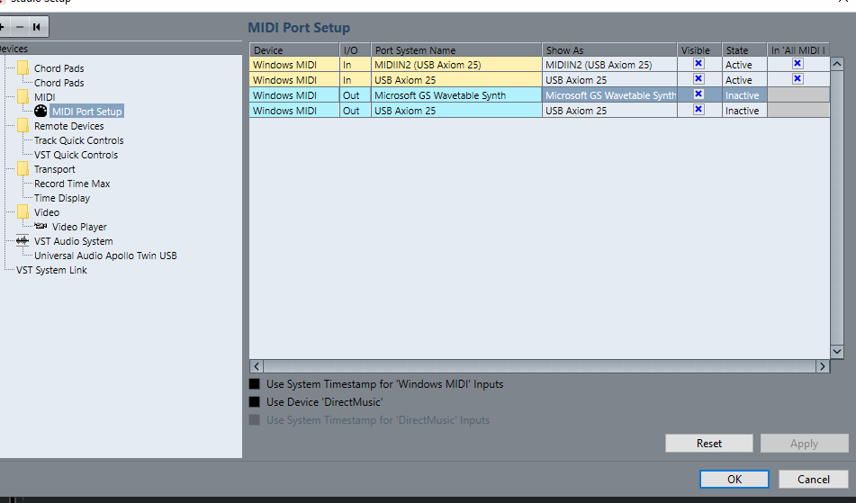856x503 pixels.
Task: Select Track Quick Controls in tree
Action: 78,140
